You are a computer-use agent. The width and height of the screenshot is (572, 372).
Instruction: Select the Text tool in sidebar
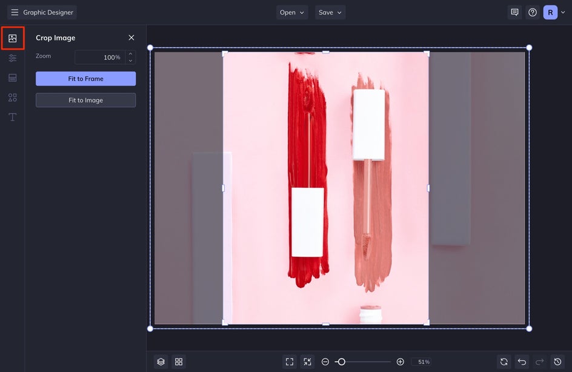13,117
